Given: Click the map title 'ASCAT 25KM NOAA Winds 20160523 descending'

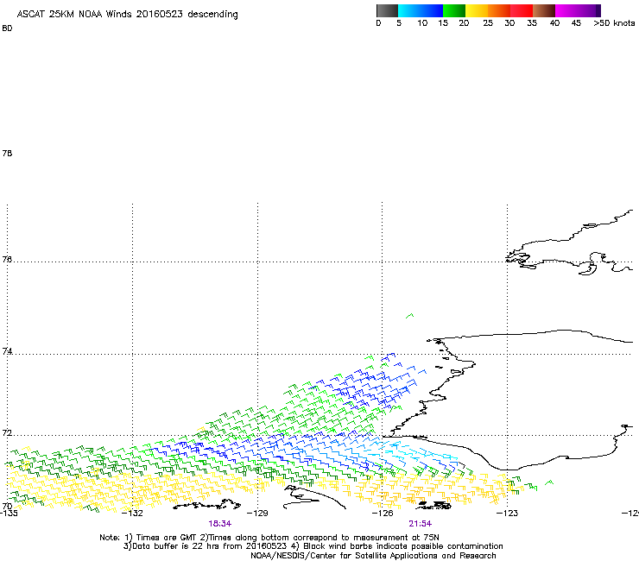Looking at the screenshot, I should (127, 15).
